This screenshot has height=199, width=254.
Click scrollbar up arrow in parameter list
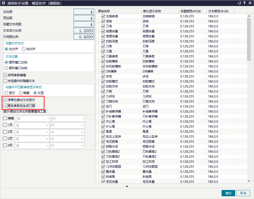(249, 16)
